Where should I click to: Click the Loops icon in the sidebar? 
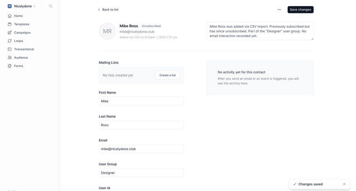(x=9, y=41)
